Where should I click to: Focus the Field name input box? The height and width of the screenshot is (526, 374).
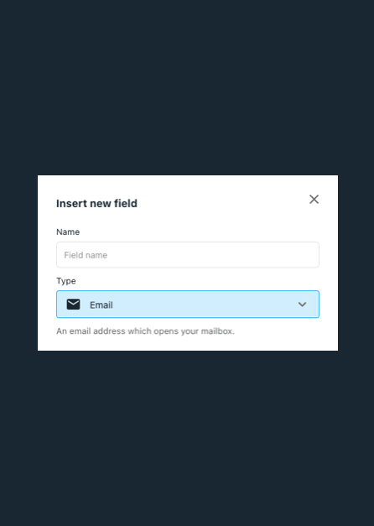click(188, 255)
